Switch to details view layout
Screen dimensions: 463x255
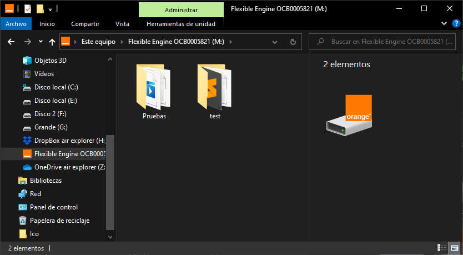(442, 248)
